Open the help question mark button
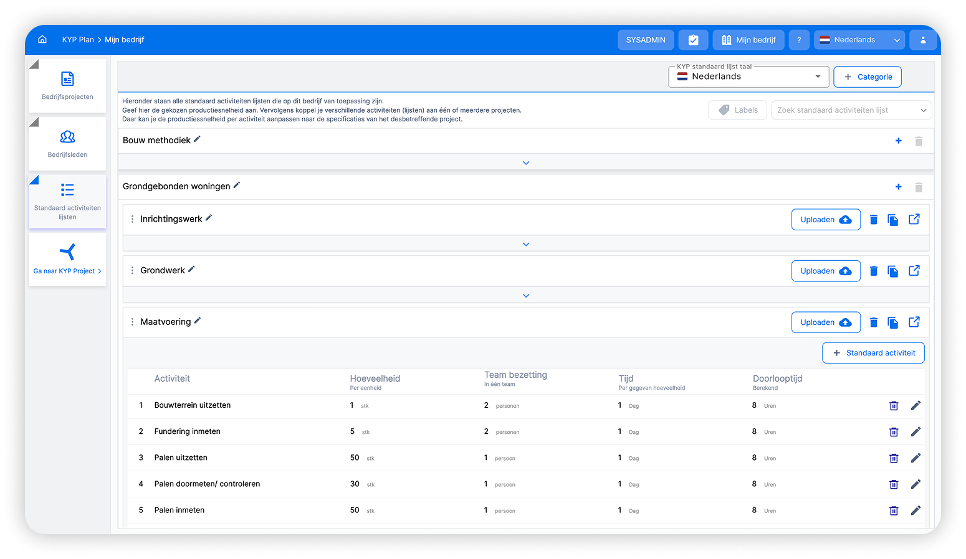This screenshot has height=559, width=966. coord(799,40)
